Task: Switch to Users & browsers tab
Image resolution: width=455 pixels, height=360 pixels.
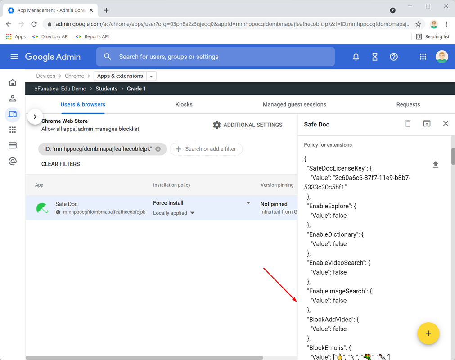Action: pos(83,104)
